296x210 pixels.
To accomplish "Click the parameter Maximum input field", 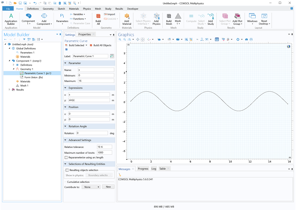I will pos(96,81).
